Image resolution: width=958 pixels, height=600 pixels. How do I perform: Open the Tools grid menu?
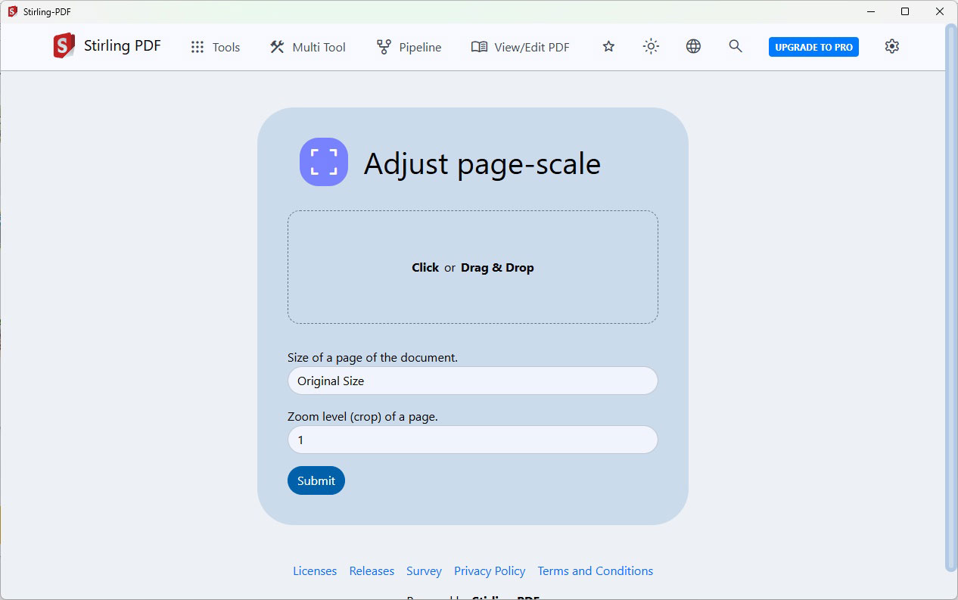click(x=216, y=47)
